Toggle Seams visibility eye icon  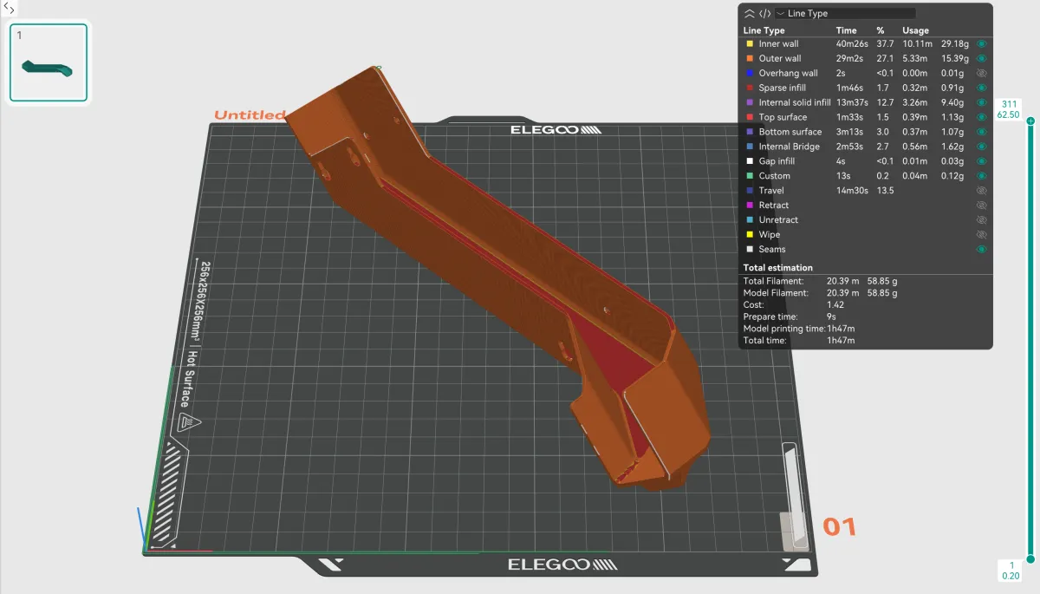[x=982, y=250]
